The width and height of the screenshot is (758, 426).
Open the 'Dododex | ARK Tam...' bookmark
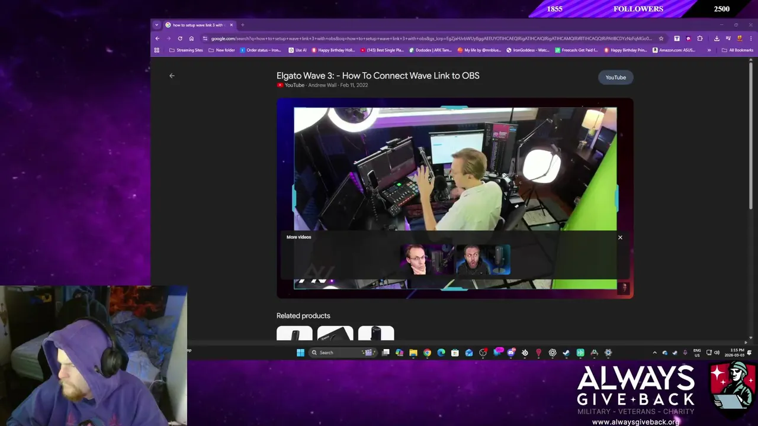(431, 50)
